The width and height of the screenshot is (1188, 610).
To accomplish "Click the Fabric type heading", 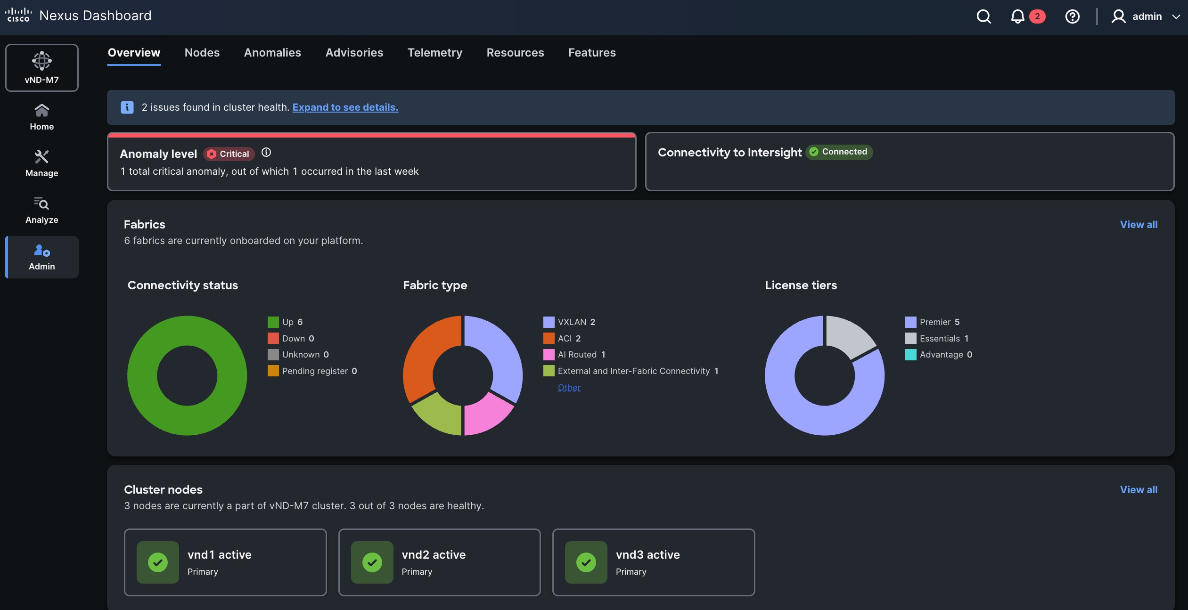I will coord(435,285).
